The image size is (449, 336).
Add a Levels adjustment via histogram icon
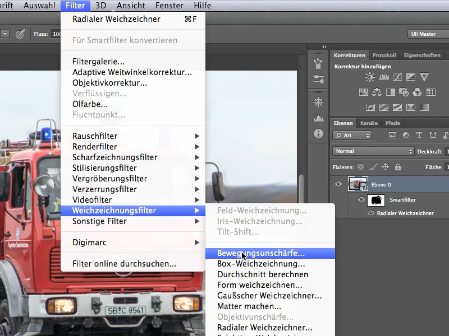click(x=383, y=77)
